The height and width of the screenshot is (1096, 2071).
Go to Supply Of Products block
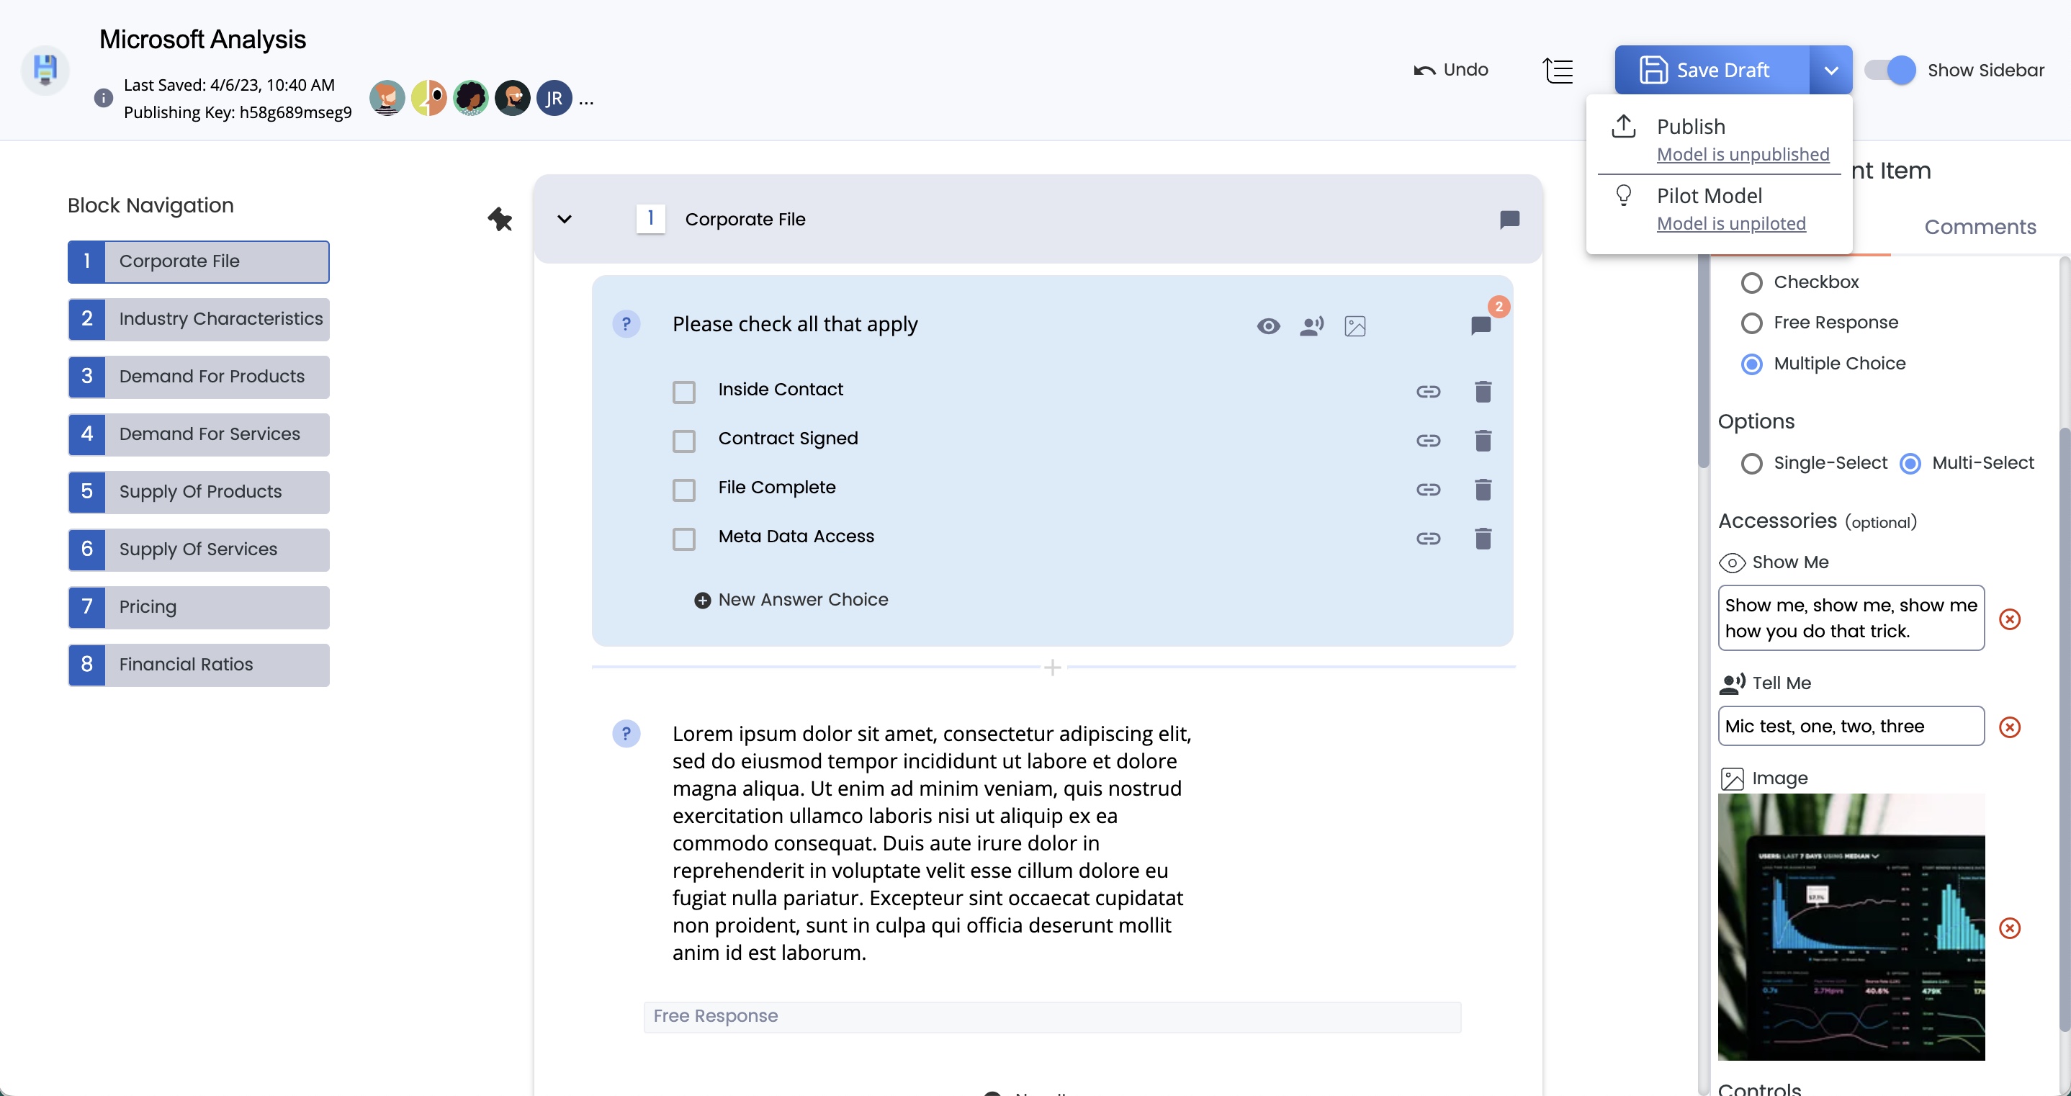coord(199,492)
